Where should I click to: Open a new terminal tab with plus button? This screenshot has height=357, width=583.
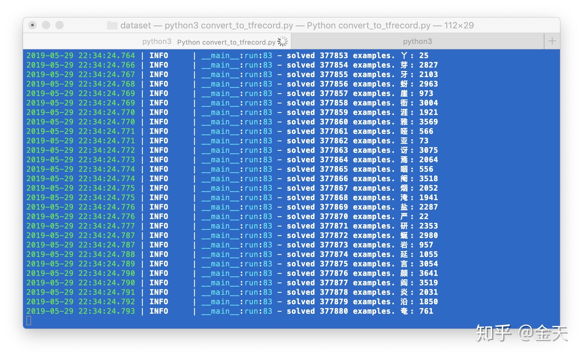coord(552,41)
